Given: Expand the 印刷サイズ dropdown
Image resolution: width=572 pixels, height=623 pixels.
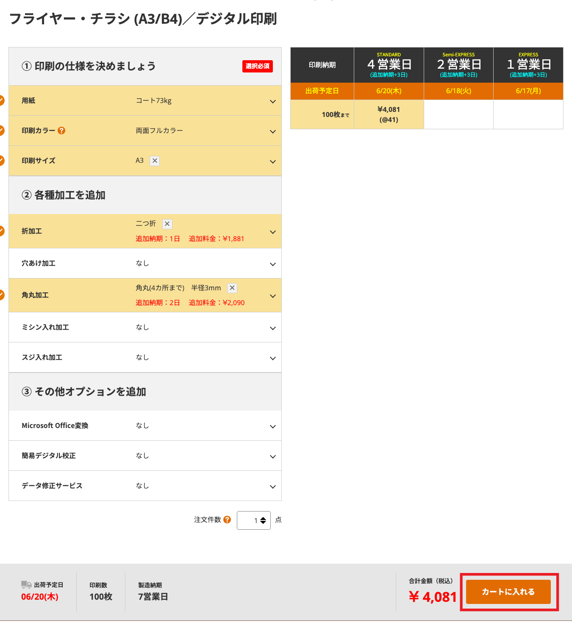Looking at the screenshot, I should point(273,161).
